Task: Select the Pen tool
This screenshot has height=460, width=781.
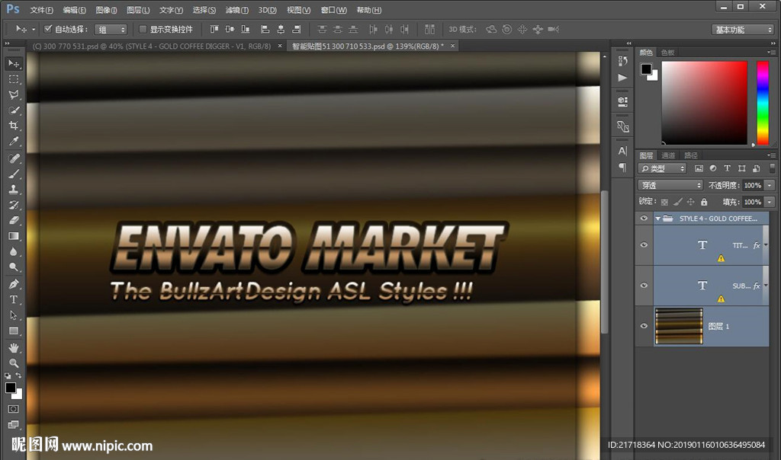Action: pos(14,284)
